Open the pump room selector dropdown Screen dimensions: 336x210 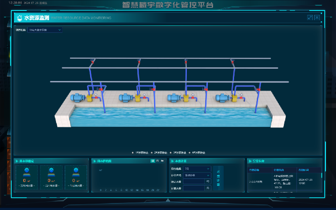[x=45, y=30]
